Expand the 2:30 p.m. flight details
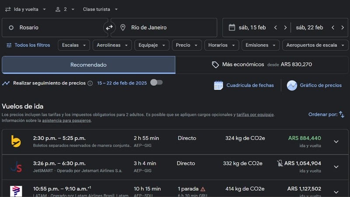The width and height of the screenshot is (350, 197). [x=336, y=141]
